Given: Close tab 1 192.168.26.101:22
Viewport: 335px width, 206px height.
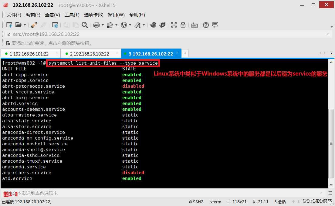Looking at the screenshot, I should tap(57, 53).
